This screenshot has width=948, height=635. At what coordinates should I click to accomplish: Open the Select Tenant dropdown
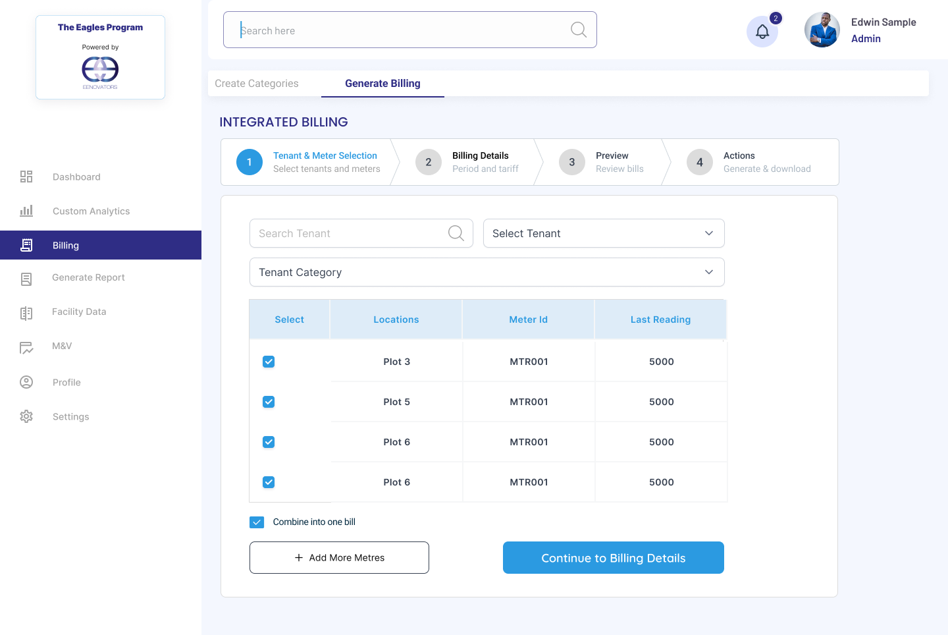tap(604, 233)
